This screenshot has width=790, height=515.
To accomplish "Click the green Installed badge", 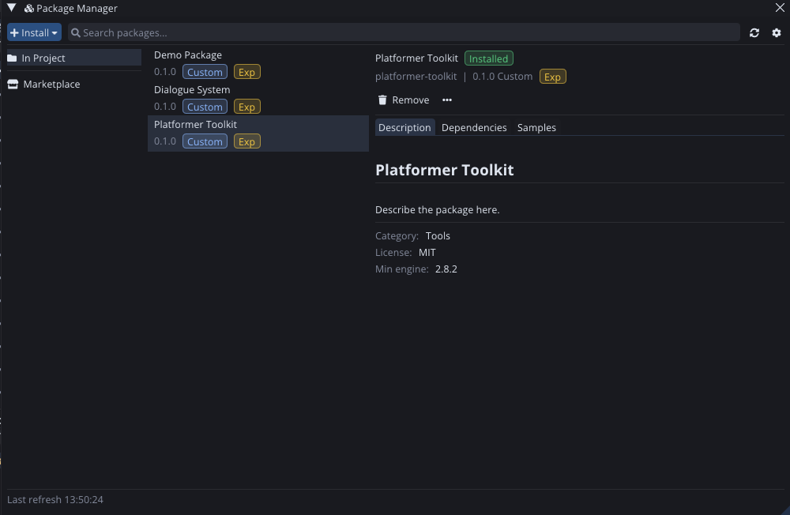I will tap(489, 58).
